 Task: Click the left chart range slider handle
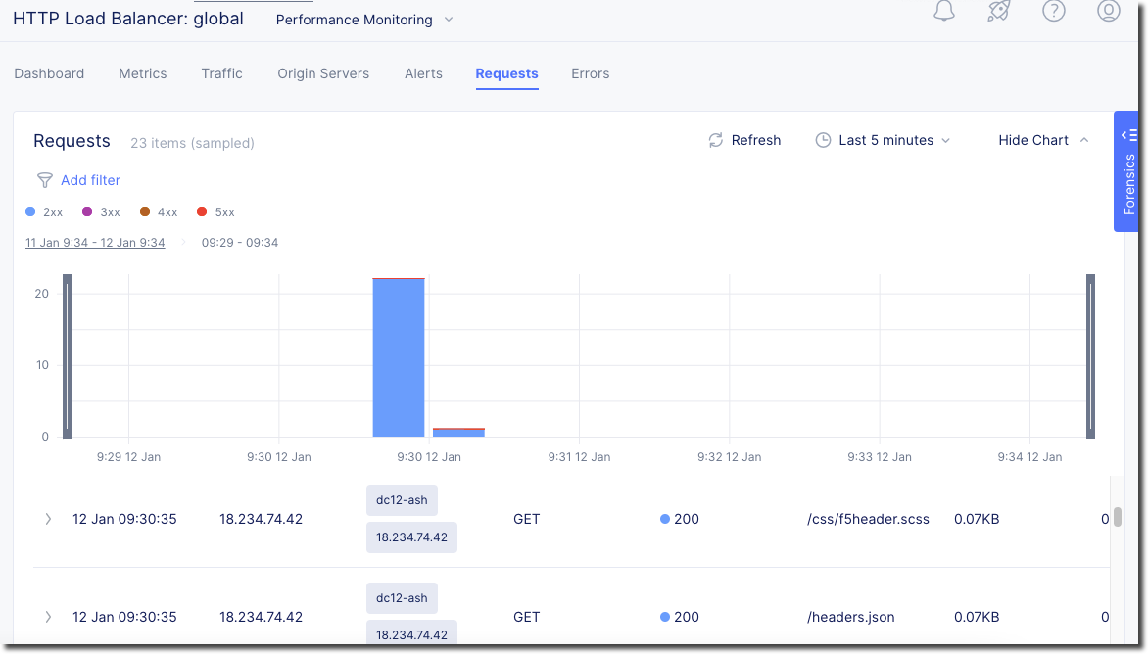click(68, 355)
